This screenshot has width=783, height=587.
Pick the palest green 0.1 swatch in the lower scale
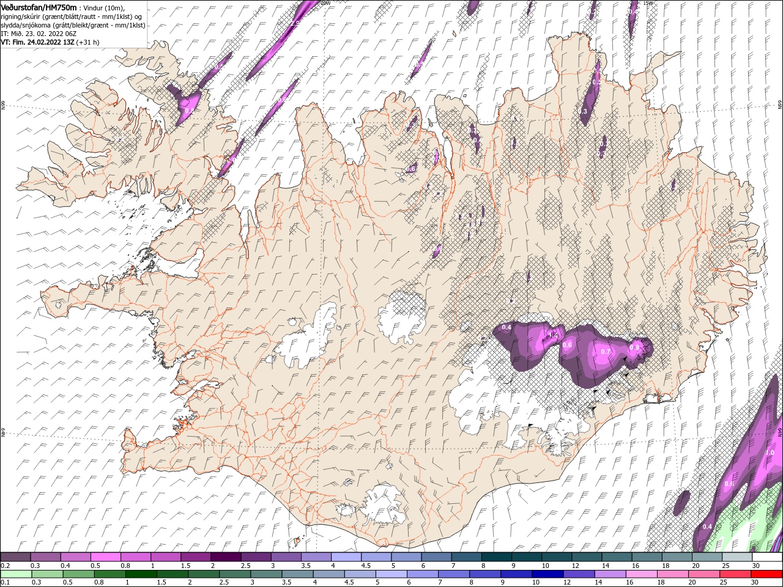pos(16,574)
